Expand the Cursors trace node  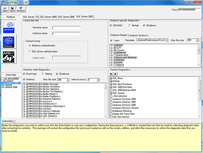[112, 50]
